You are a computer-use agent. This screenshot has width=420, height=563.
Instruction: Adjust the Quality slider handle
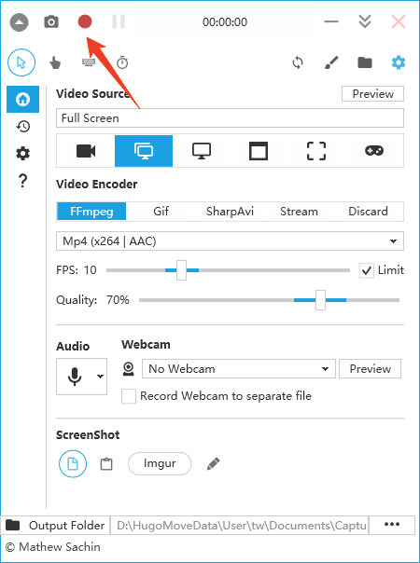point(320,300)
